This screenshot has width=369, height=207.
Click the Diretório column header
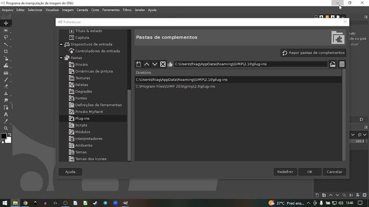pyautogui.click(x=238, y=73)
